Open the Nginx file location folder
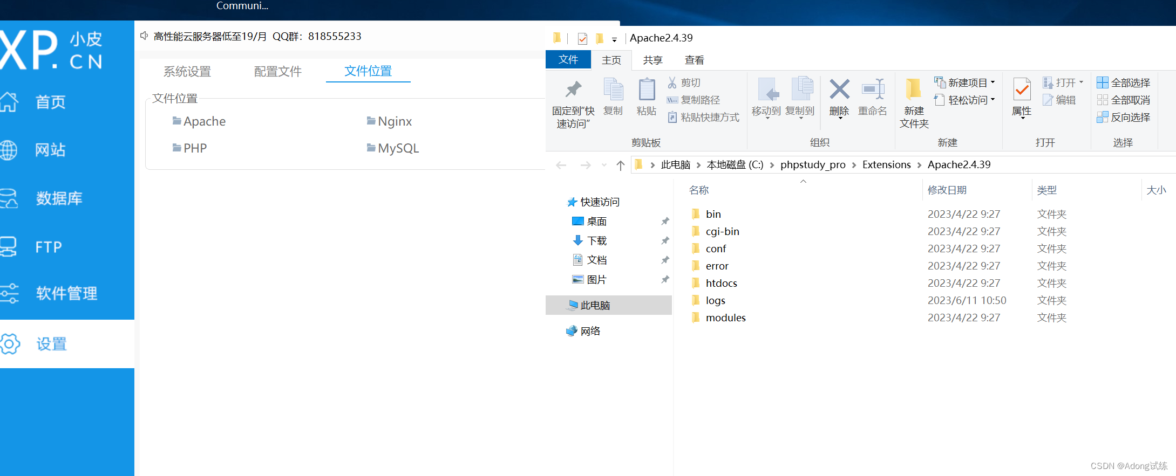This screenshot has width=1176, height=476. (x=389, y=121)
